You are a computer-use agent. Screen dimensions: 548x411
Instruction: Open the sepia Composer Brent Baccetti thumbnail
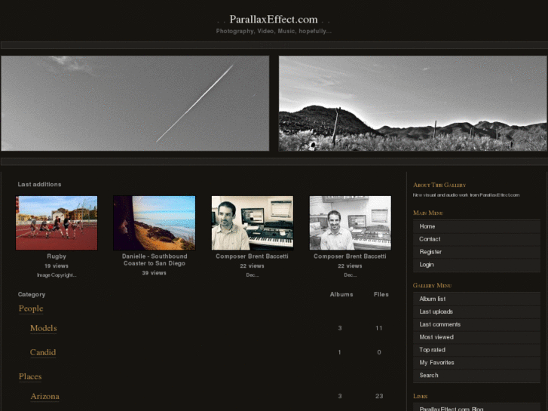(253, 222)
